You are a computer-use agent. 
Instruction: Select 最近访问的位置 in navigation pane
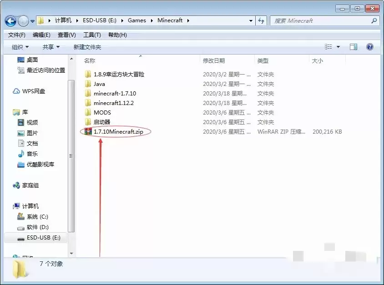coord(46,70)
